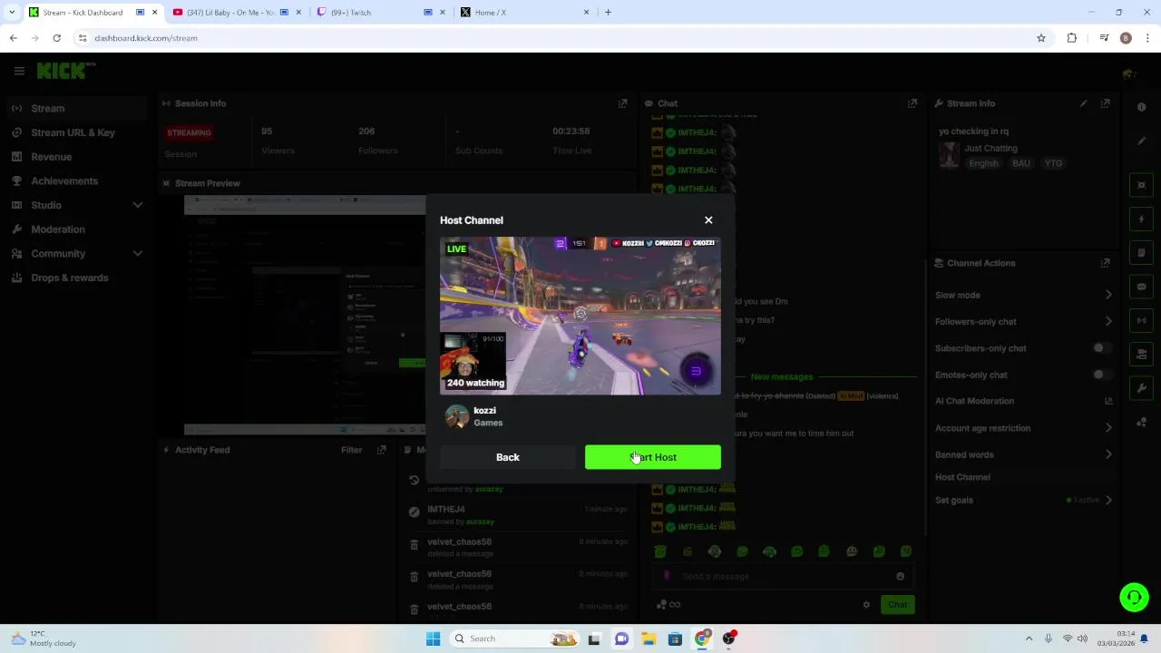Viewport: 1161px width, 653px height.
Task: Close the Host Channel dialog
Action: click(x=708, y=220)
